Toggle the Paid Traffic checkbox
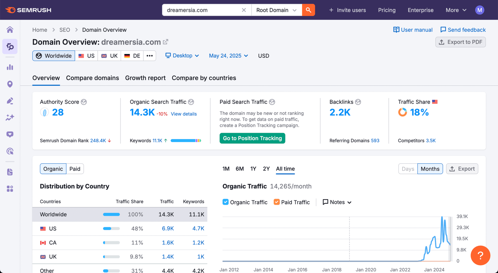Image resolution: width=498 pixels, height=273 pixels. coord(277,202)
